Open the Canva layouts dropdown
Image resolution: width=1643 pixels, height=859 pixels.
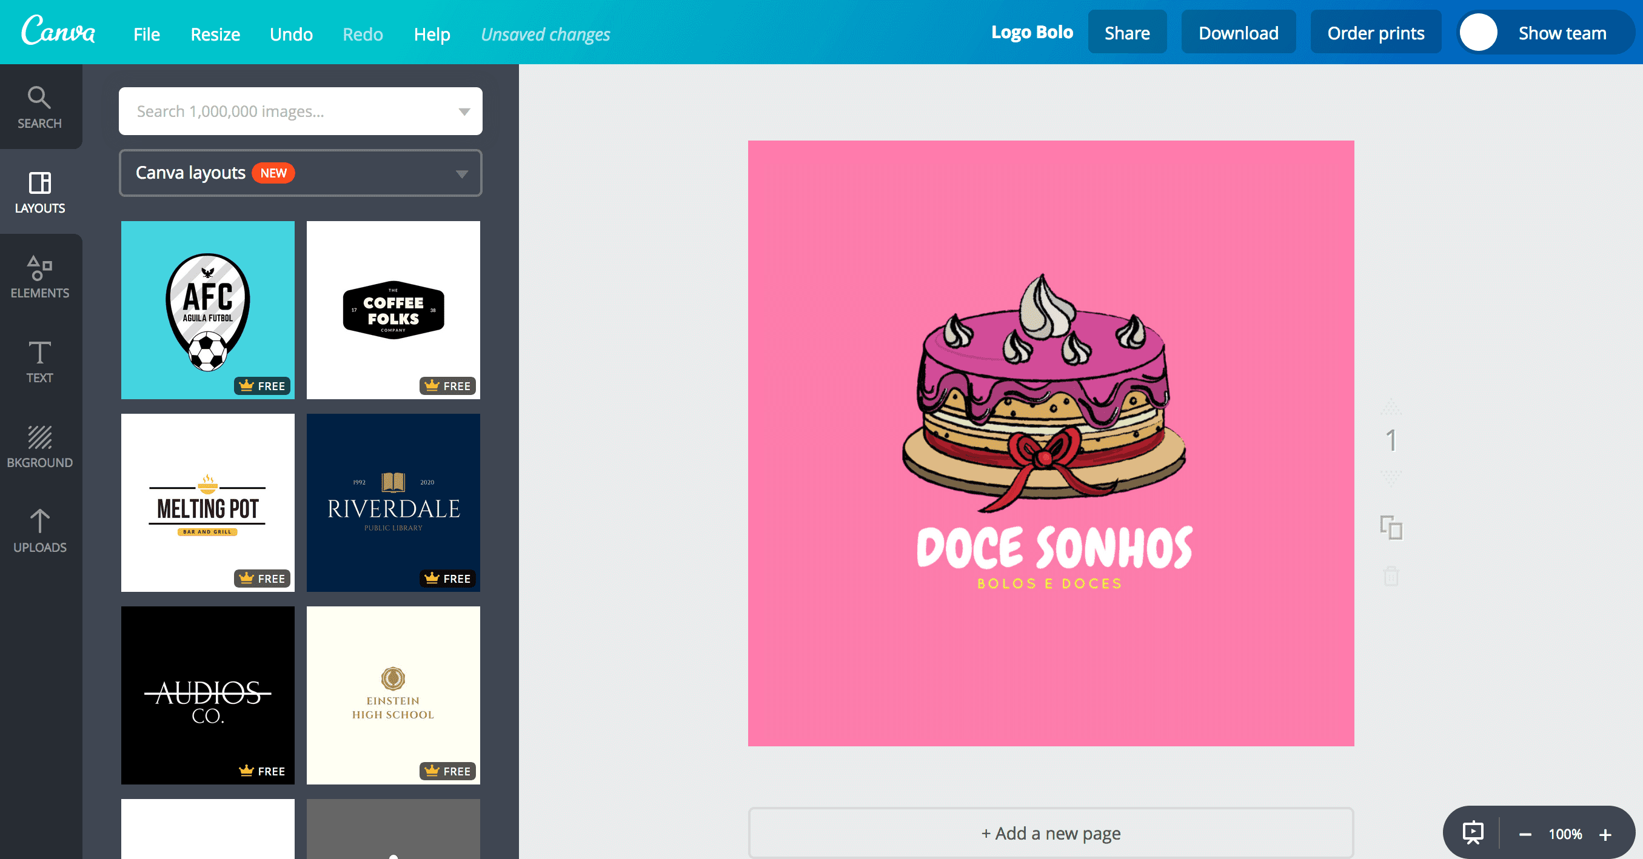pyautogui.click(x=301, y=173)
